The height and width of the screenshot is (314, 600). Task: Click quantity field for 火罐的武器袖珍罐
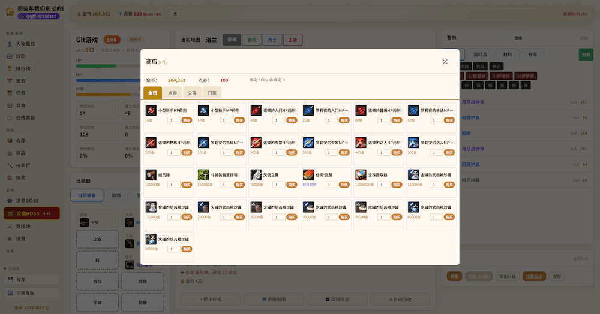(226, 217)
